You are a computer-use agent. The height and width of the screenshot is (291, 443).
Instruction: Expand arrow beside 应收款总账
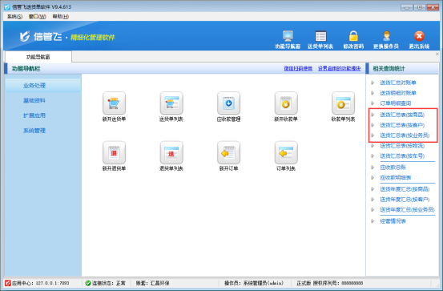click(x=373, y=167)
